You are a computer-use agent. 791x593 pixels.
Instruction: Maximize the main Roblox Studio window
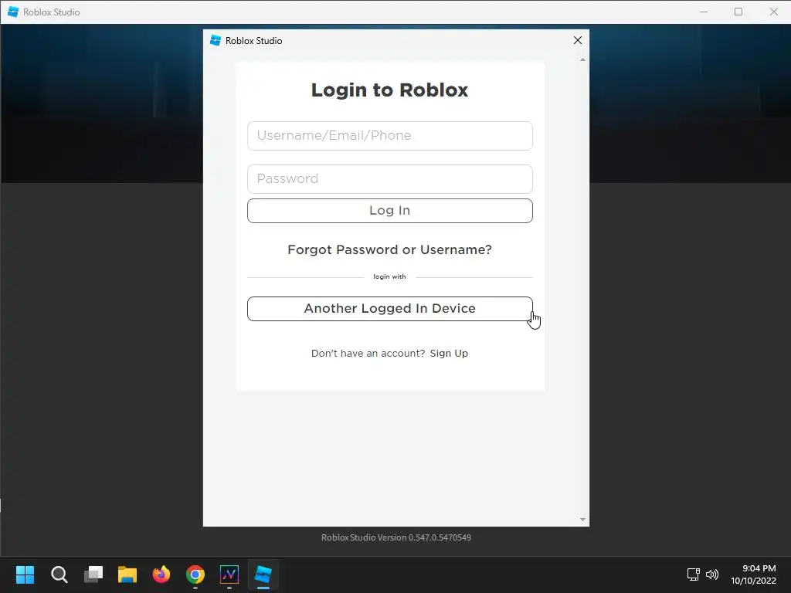click(738, 12)
